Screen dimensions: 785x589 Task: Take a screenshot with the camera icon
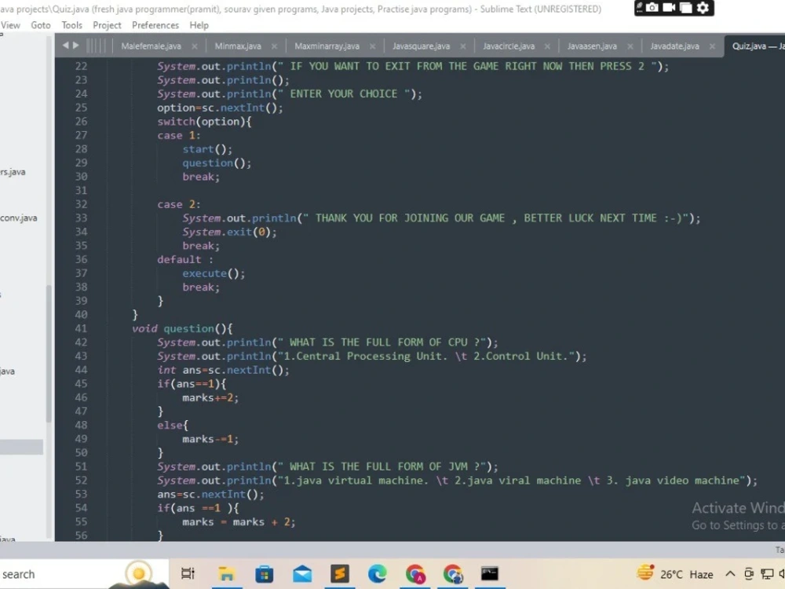point(652,8)
